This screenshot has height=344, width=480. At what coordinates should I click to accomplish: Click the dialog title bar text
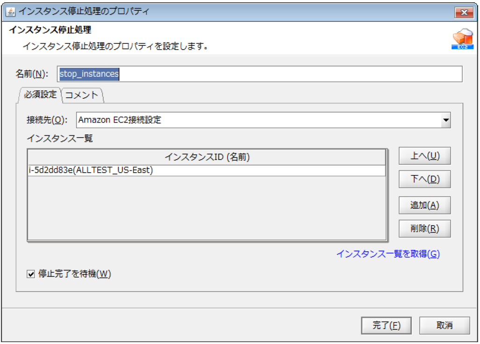pos(84,11)
